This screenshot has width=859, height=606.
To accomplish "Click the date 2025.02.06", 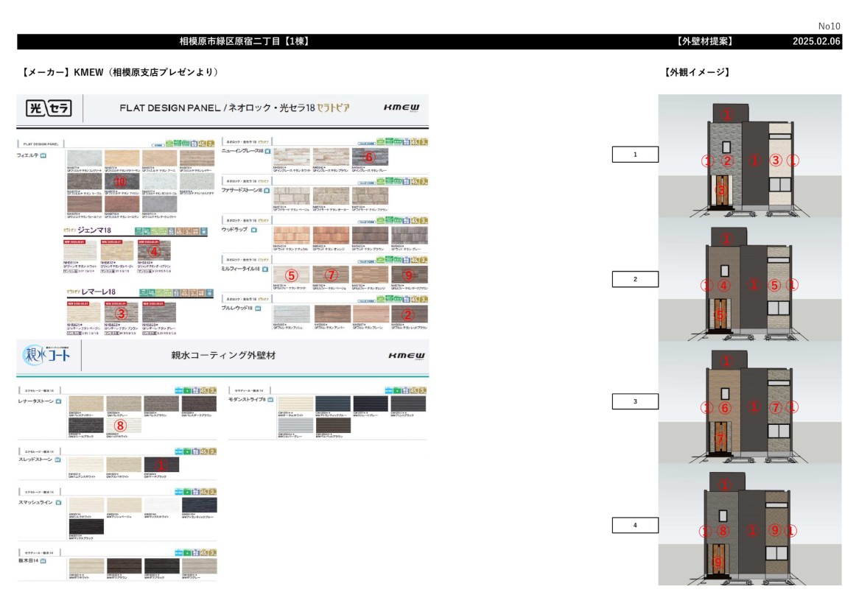I will (816, 42).
